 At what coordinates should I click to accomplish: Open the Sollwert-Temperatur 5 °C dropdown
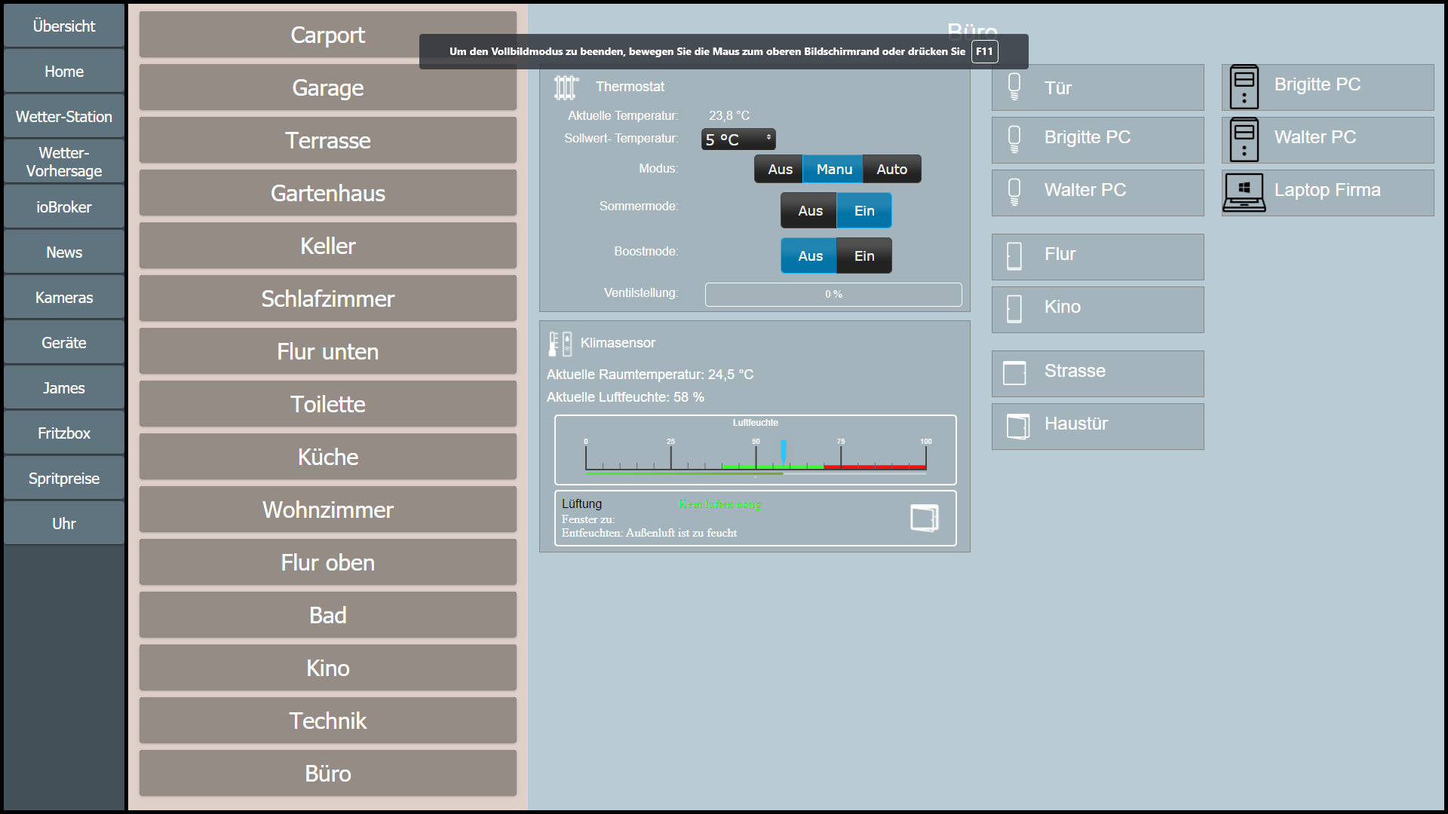738,139
